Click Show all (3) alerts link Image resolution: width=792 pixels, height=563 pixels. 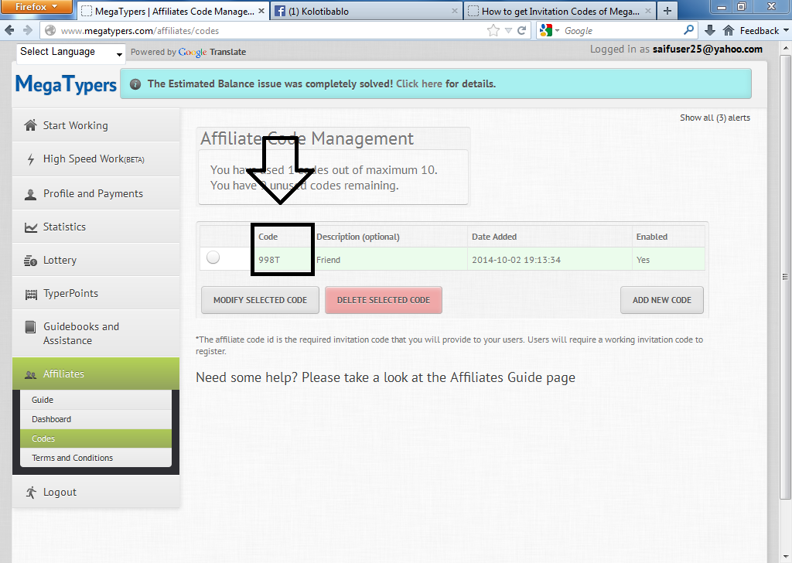[715, 118]
